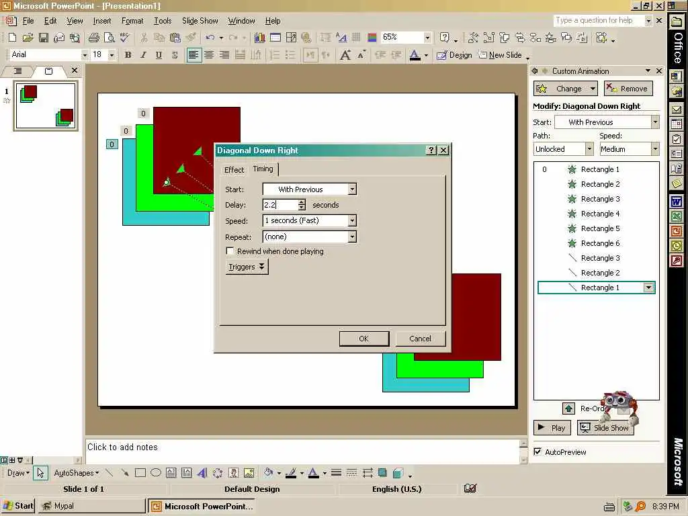Open the Path Unlocked dropdown
This screenshot has height=516, width=688.
tap(589, 149)
